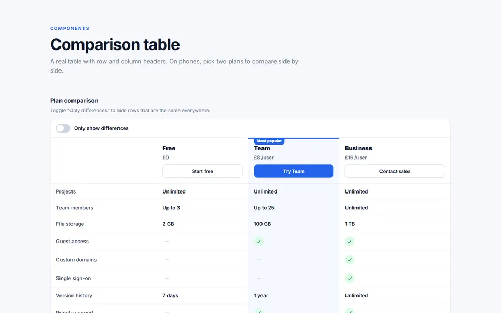Click Unlimited projects under Team
Viewport: 501px width, 313px height.
(265, 191)
